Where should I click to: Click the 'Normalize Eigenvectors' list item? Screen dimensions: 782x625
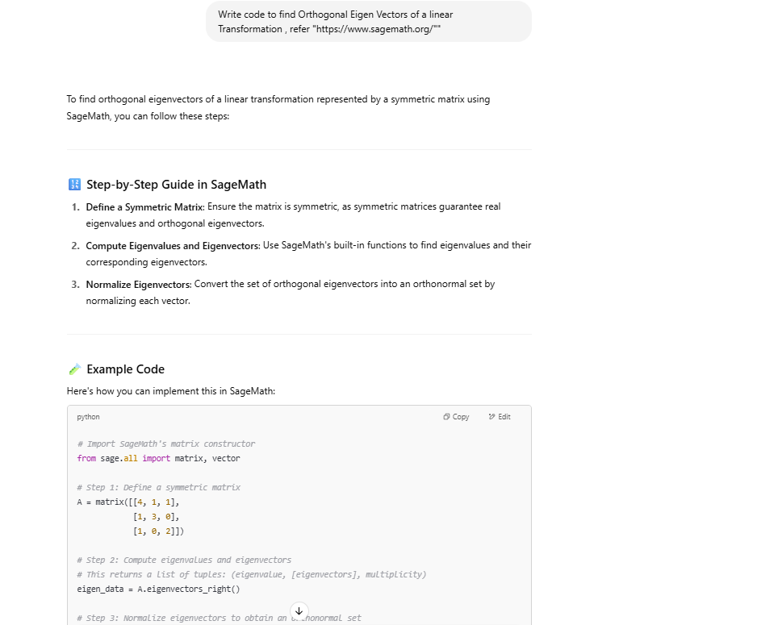click(138, 285)
